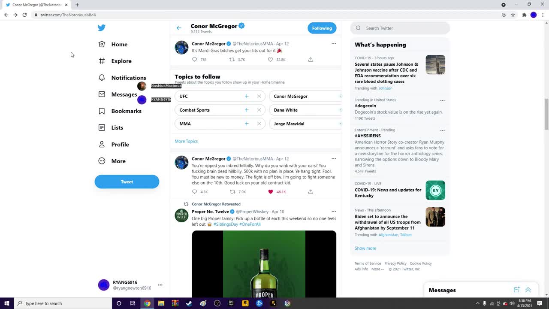Select the Jorge Masvidal topic pill
The image size is (549, 309).
(305, 124)
